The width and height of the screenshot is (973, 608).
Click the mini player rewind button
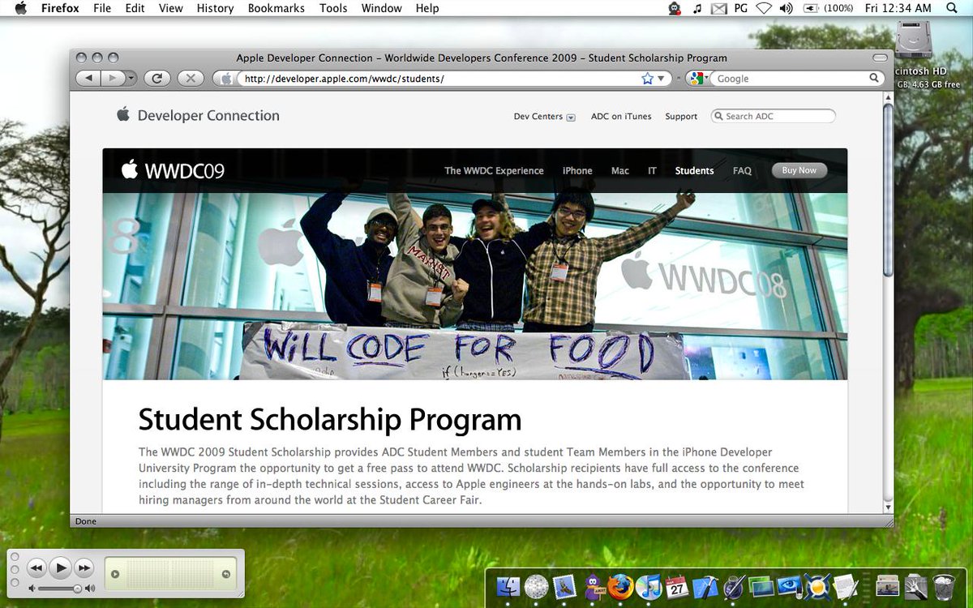(36, 567)
